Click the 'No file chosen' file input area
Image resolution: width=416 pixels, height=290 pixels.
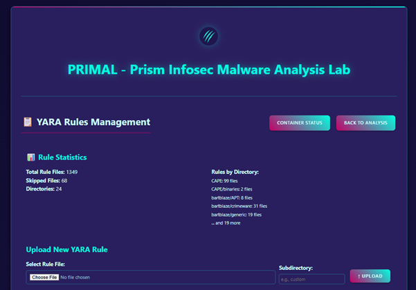(150, 278)
